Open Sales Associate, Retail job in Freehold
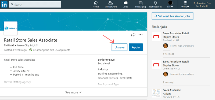Screen dimensions: 215x100 (x=176, y=33)
